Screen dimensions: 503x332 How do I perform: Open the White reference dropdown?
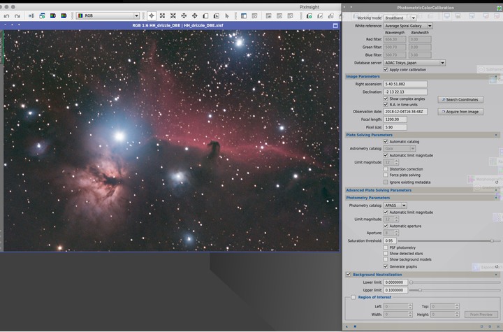tap(409, 26)
